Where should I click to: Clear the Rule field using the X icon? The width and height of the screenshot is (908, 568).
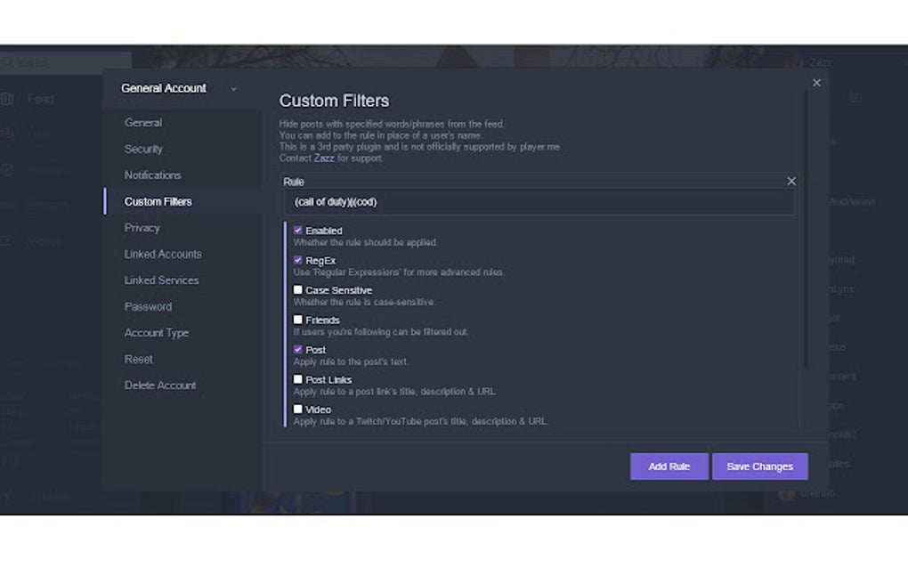pos(790,181)
